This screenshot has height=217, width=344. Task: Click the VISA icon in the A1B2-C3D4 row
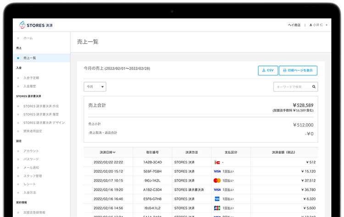(x=217, y=190)
